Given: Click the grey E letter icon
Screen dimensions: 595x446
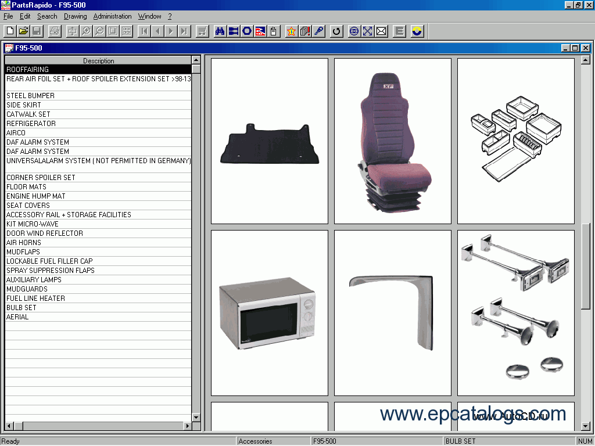Looking at the screenshot, I should [x=399, y=31].
